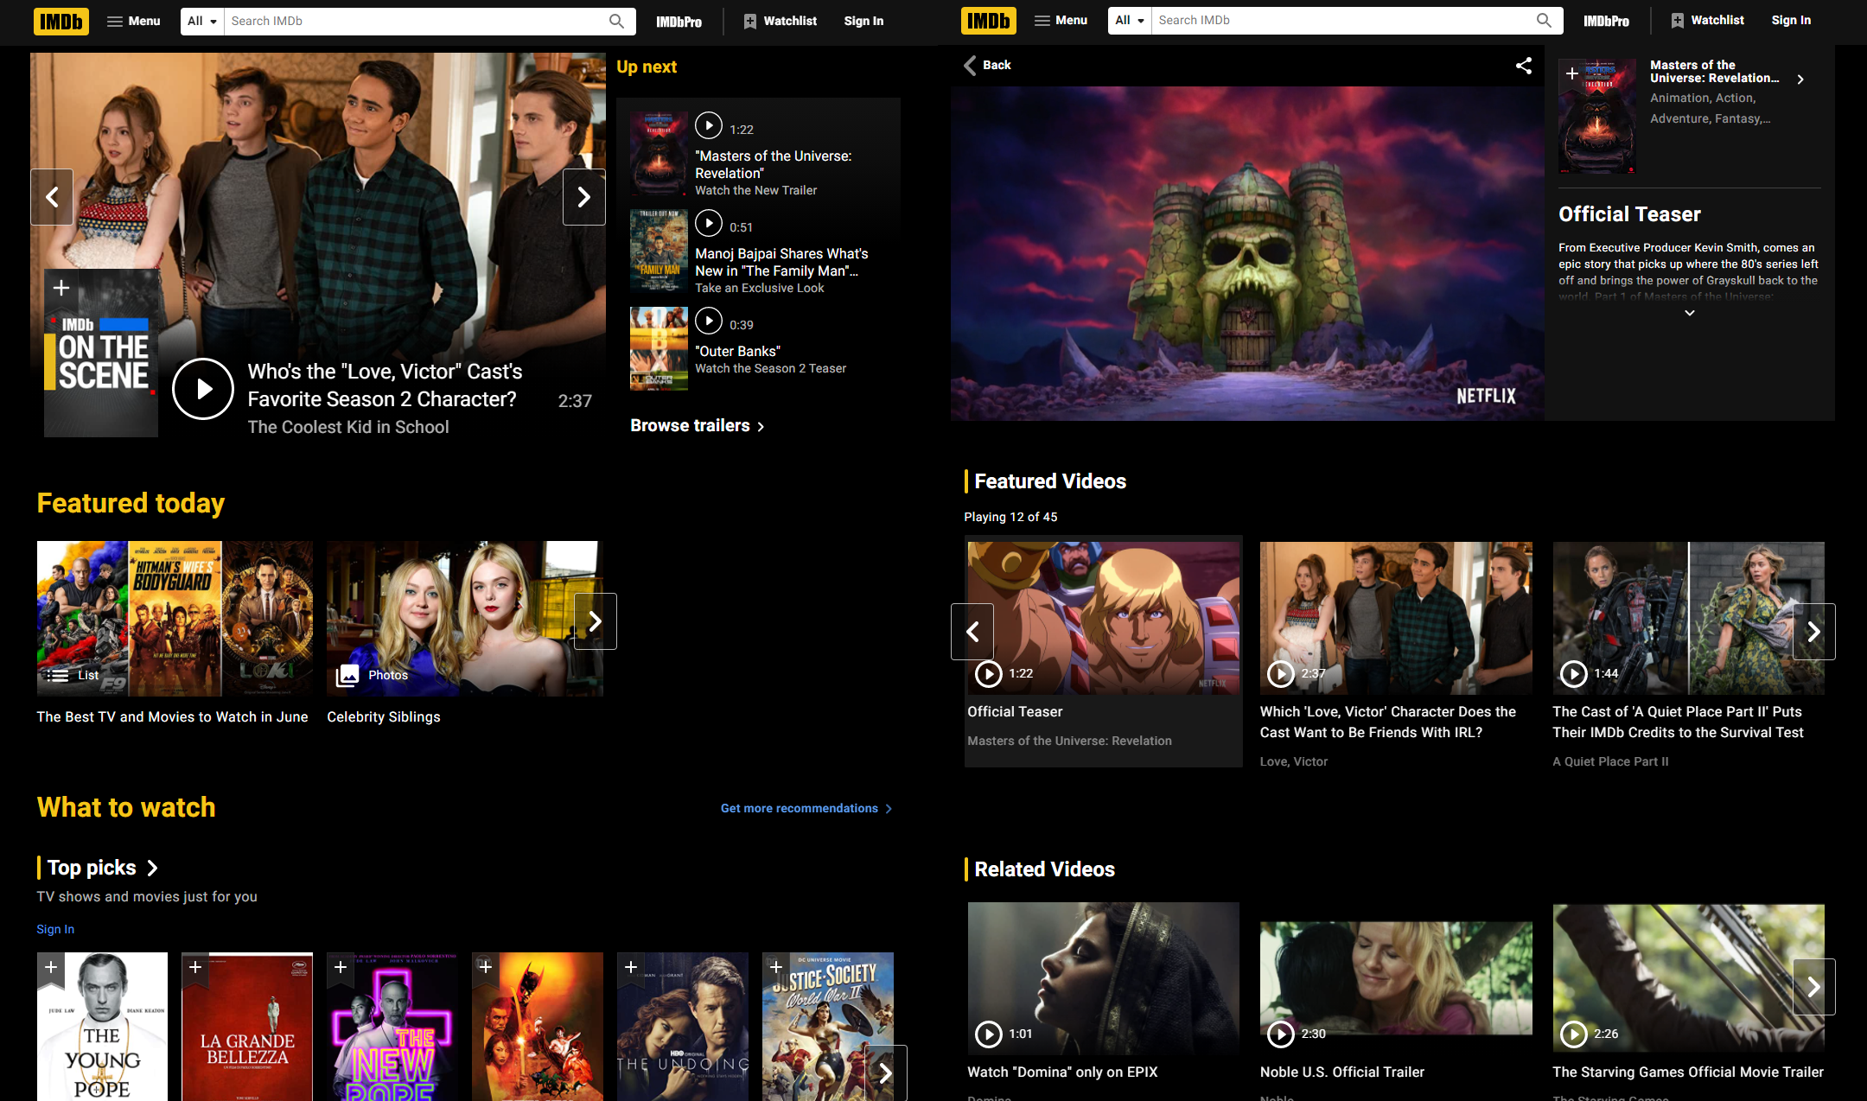Screen dimensions: 1867x1101
Task: Expand the Official Teaser description chevron
Action: tap(1689, 313)
